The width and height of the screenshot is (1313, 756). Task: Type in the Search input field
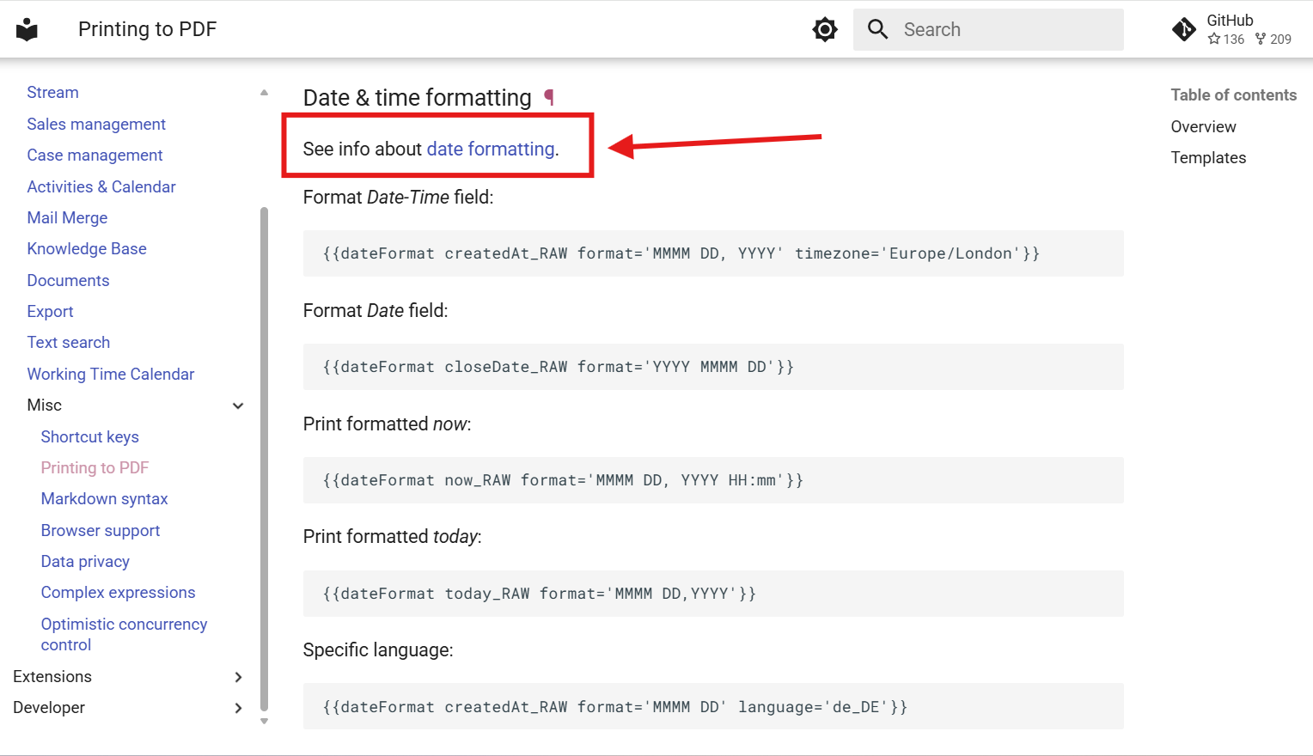pos(1005,29)
